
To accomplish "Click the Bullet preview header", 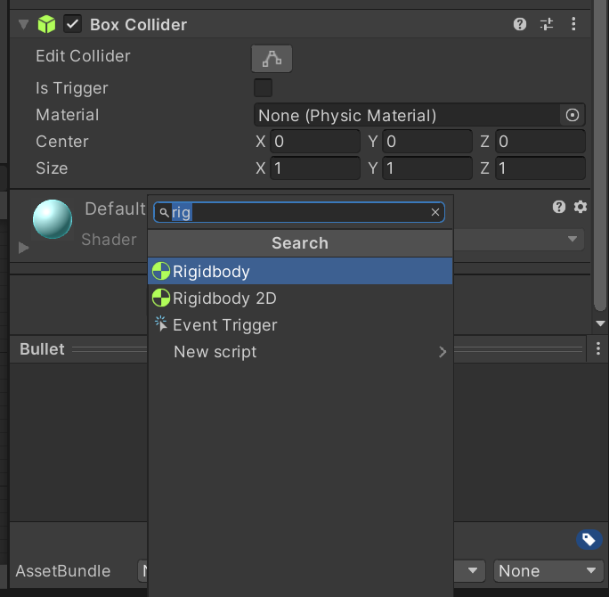I will coord(42,349).
